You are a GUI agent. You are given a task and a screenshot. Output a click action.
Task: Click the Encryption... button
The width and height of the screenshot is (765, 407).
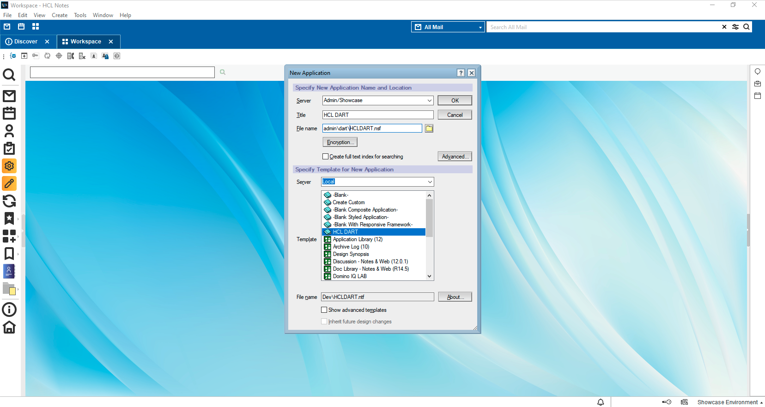point(340,142)
